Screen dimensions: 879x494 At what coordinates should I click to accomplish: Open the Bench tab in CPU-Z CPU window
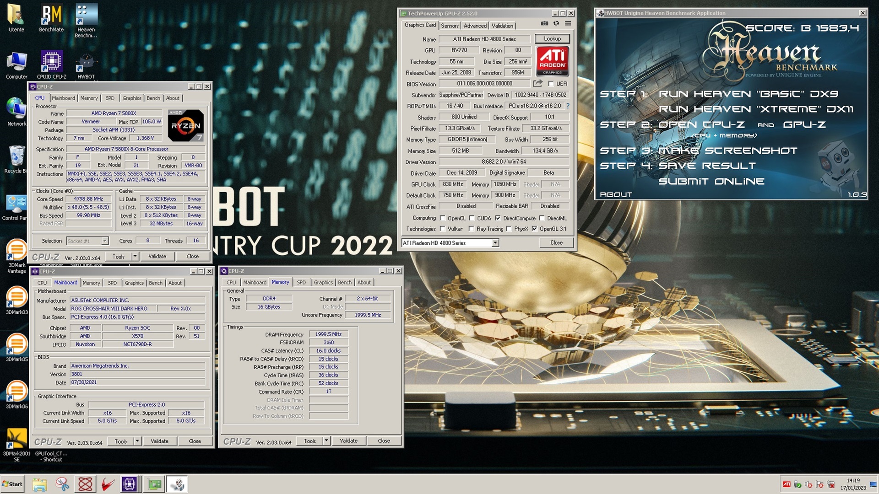153,98
